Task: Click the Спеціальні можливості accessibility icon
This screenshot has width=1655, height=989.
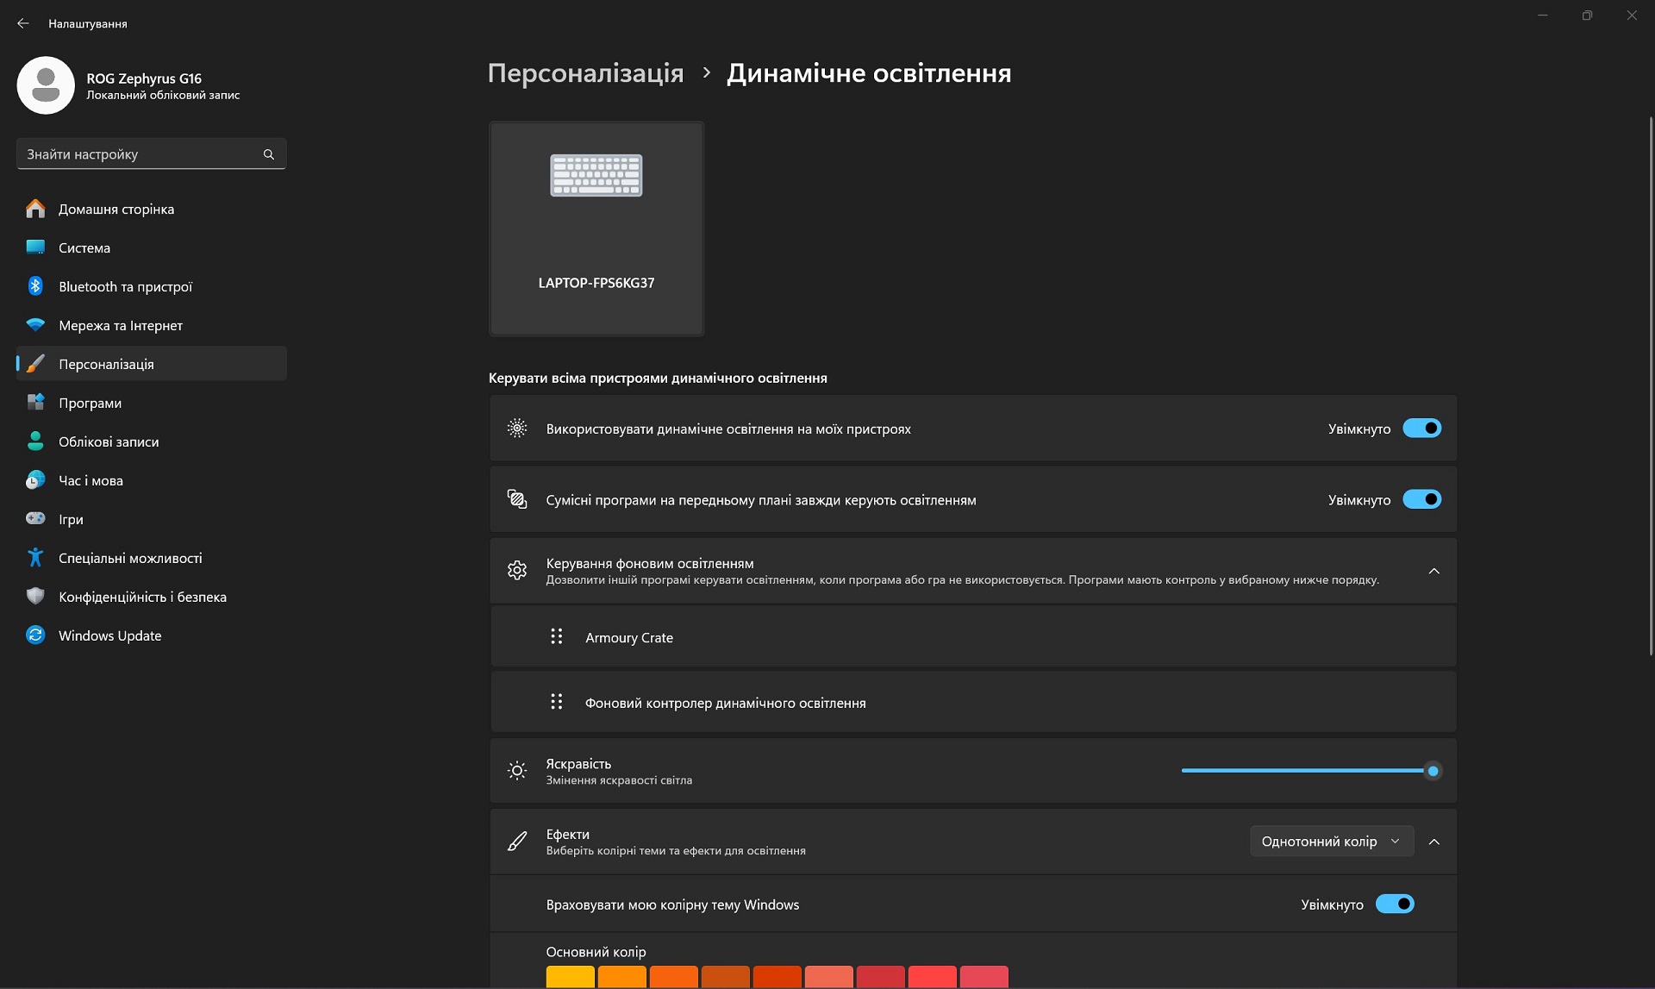Action: [x=35, y=558]
